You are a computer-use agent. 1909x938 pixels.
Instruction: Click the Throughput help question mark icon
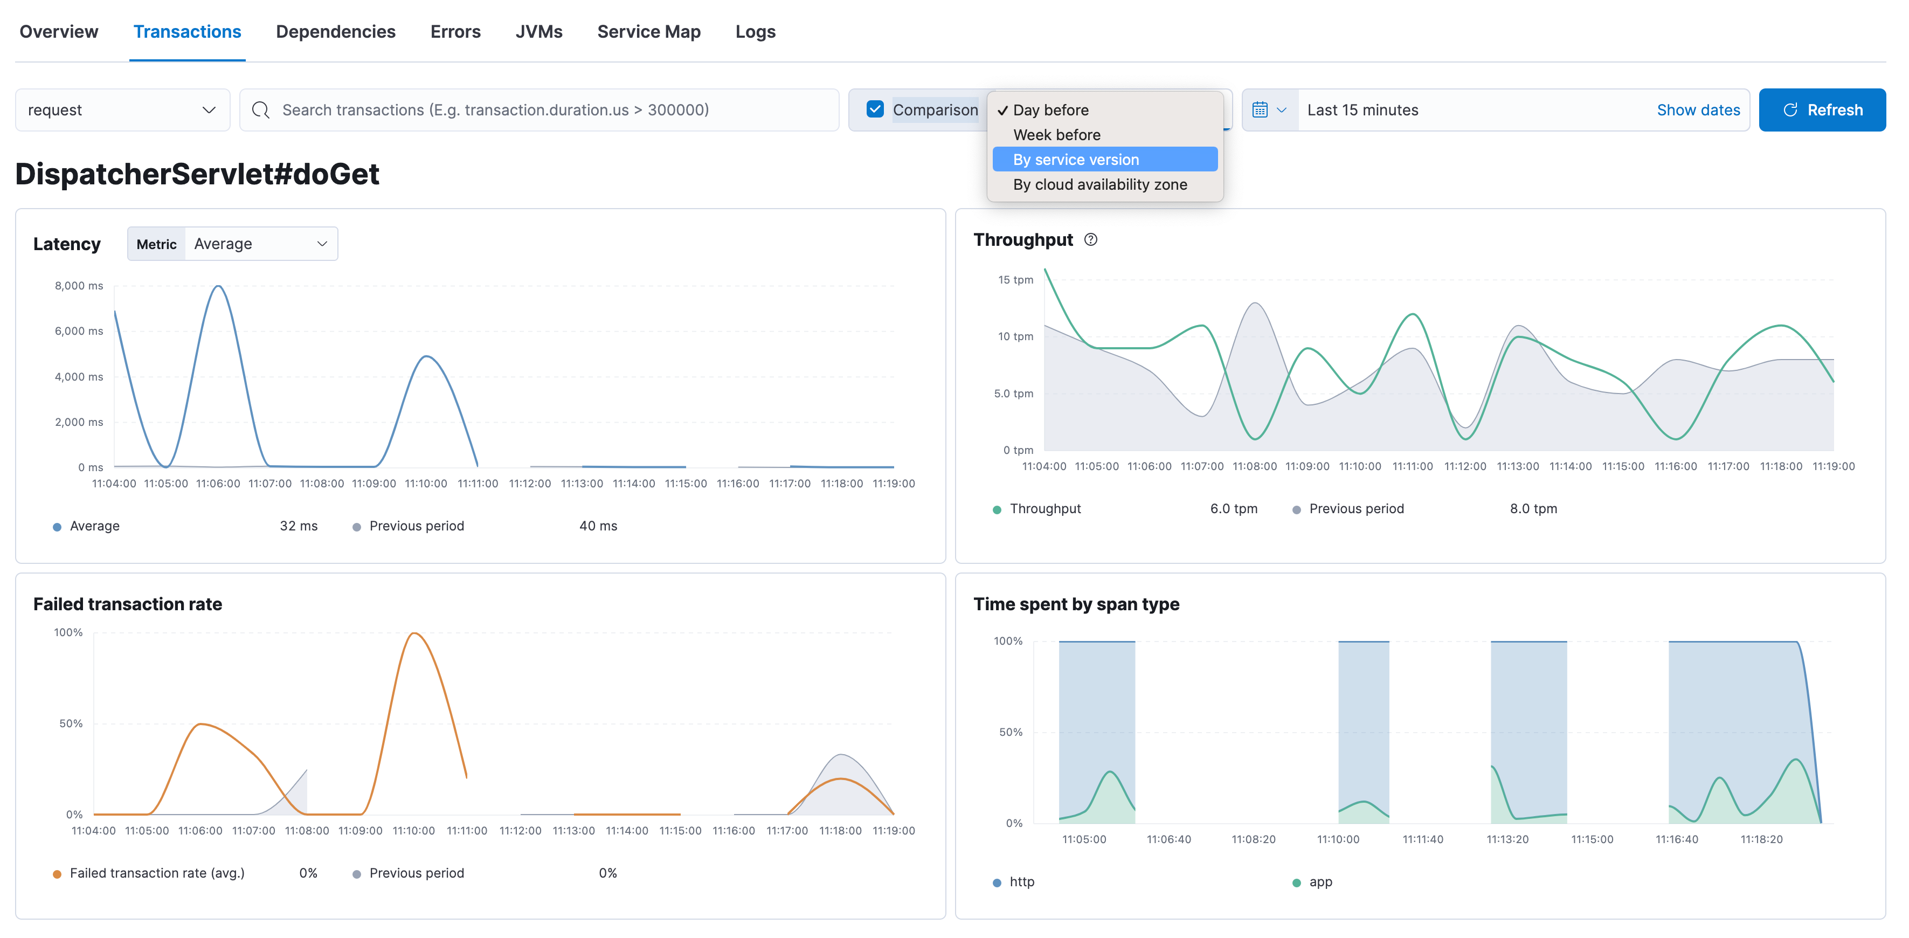1090,239
